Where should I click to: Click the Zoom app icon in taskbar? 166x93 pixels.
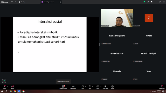pyautogui.click(x=19, y=91)
